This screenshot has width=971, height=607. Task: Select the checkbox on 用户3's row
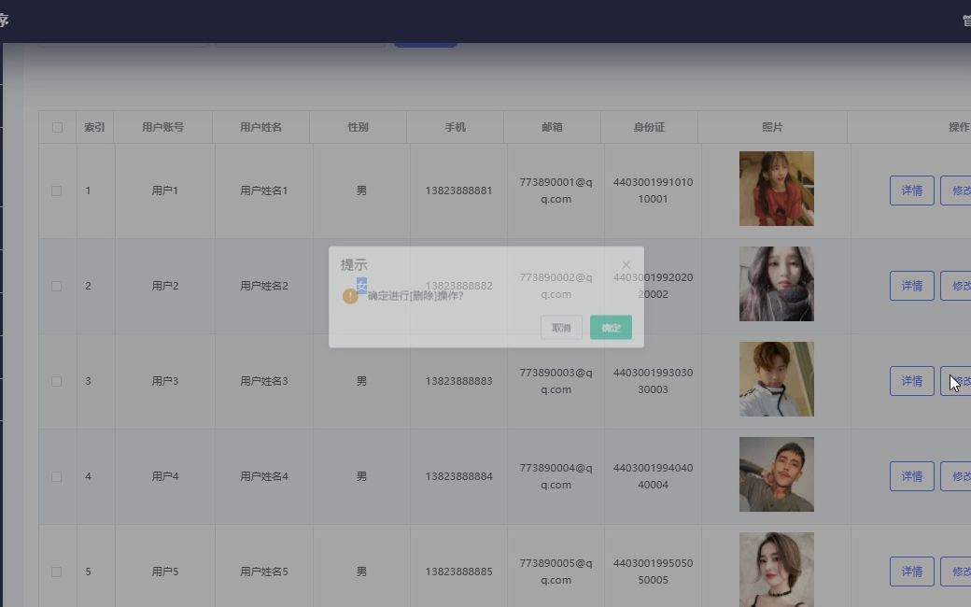57,380
